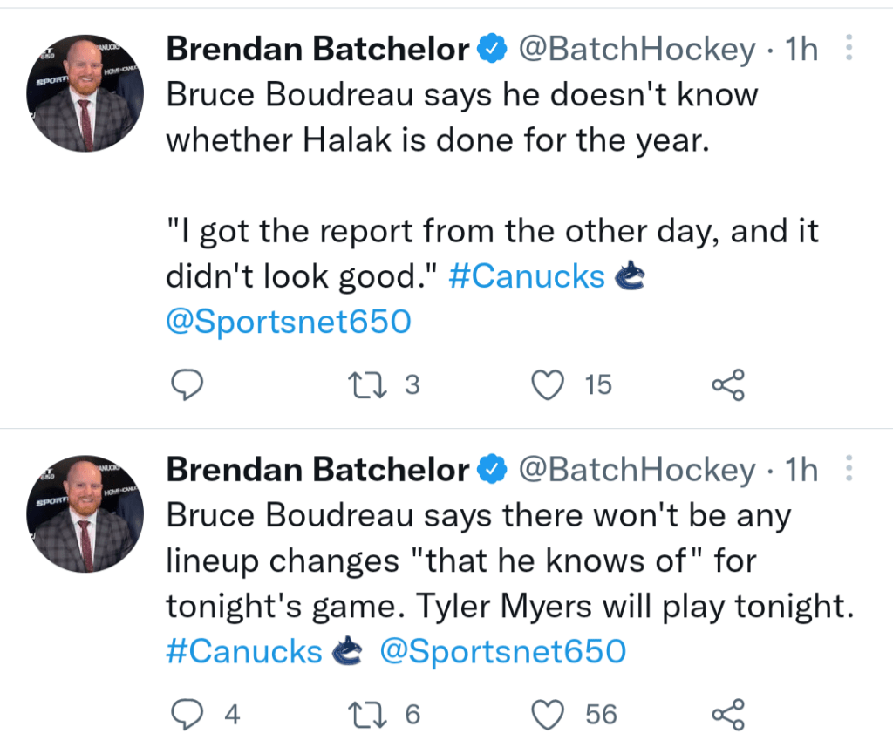The width and height of the screenshot is (893, 747).
Task: Reply to the Halak injury tweet
Action: (187, 385)
